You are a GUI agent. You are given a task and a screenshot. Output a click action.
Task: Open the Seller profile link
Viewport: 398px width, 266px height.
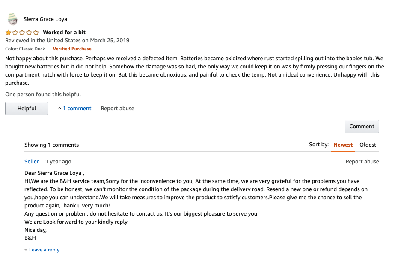point(32,162)
